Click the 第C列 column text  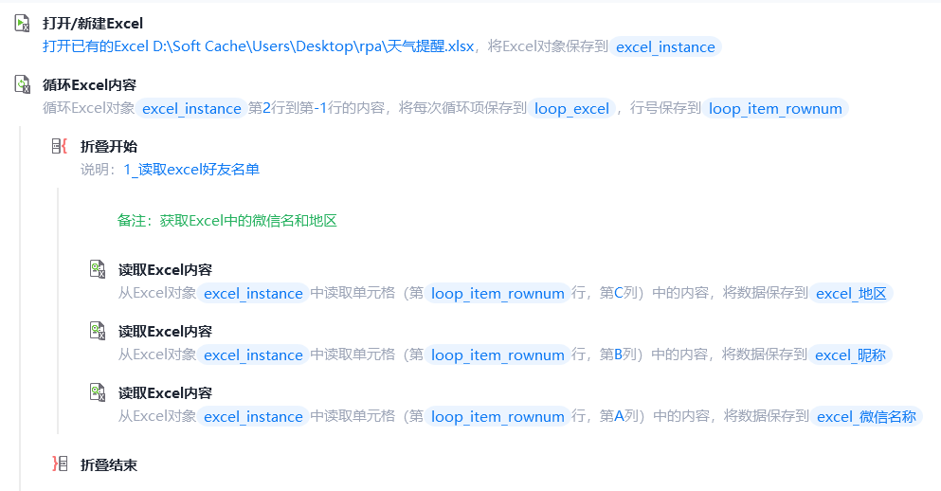click(618, 293)
